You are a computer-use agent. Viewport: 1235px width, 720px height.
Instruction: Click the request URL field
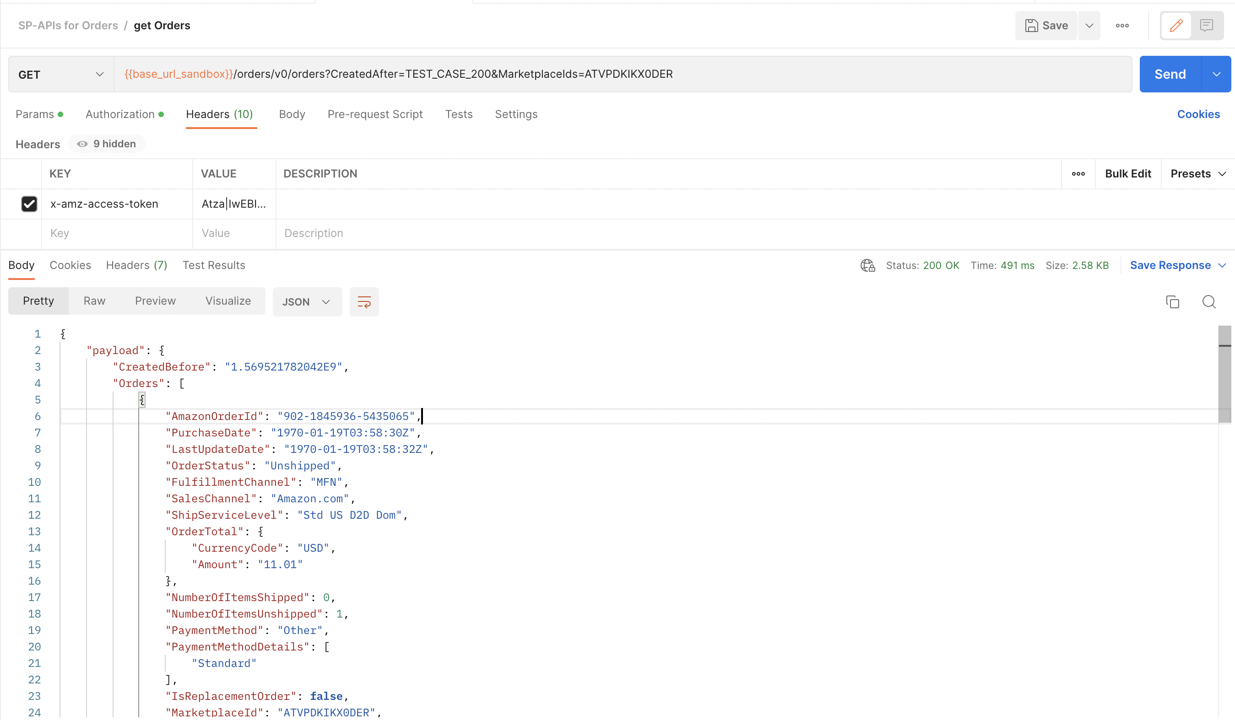pos(623,75)
